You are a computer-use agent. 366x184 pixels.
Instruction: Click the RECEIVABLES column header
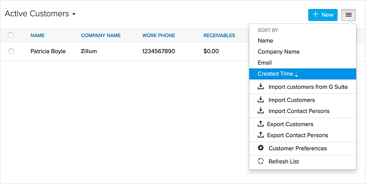(x=219, y=36)
